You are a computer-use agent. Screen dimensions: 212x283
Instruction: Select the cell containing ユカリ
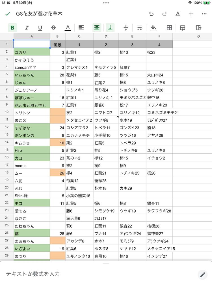click(32, 52)
